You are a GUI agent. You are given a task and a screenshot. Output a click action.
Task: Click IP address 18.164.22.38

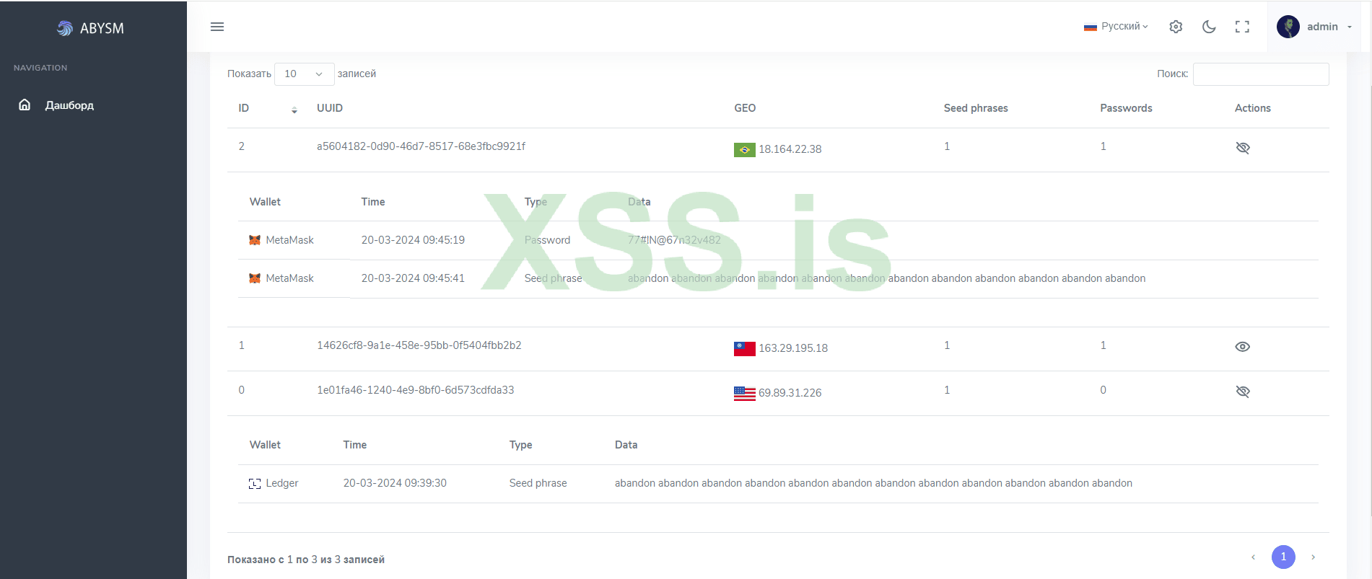pos(790,149)
